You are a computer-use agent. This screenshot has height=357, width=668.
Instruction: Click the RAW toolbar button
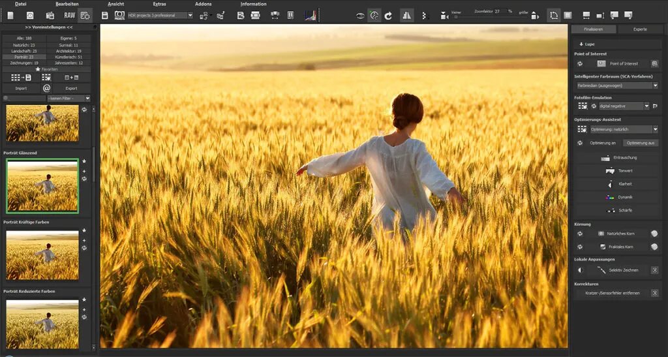point(69,15)
